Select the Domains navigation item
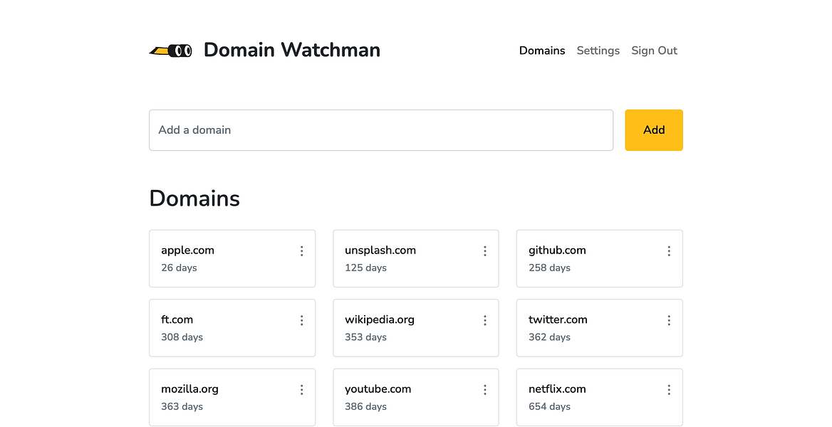The width and height of the screenshot is (832, 427). [542, 51]
